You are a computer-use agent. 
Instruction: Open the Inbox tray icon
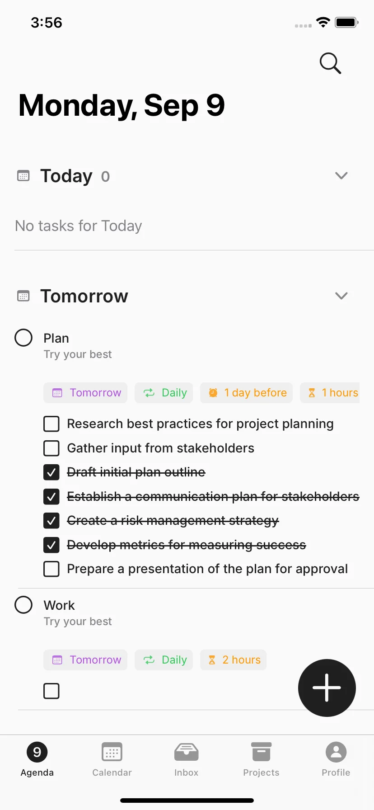187,752
